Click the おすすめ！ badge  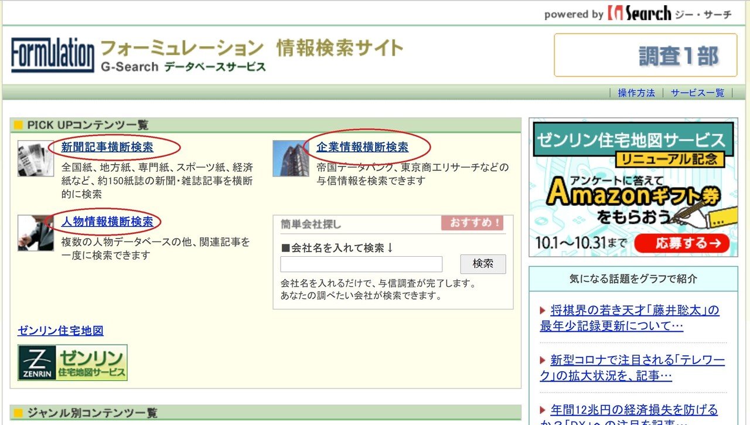pyautogui.click(x=472, y=223)
